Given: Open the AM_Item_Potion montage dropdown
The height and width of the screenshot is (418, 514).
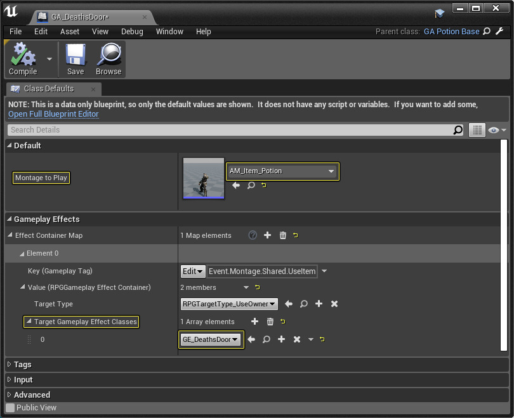Looking at the screenshot, I should [282, 171].
